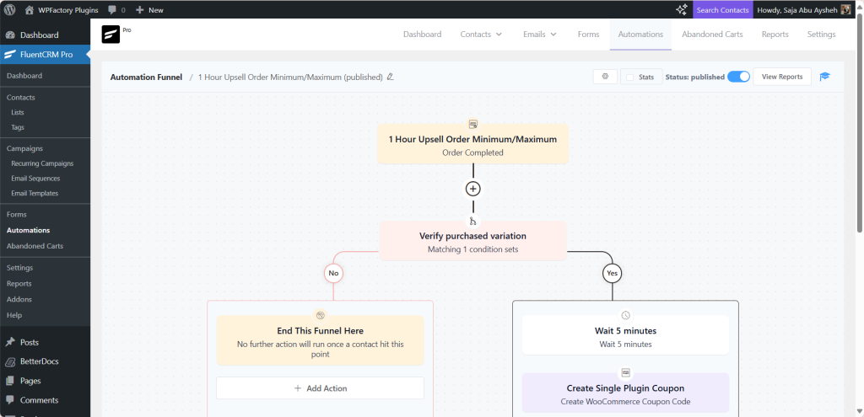Open Settings in the sidebar submenu
Screen dimensions: 864x417
[20, 268]
